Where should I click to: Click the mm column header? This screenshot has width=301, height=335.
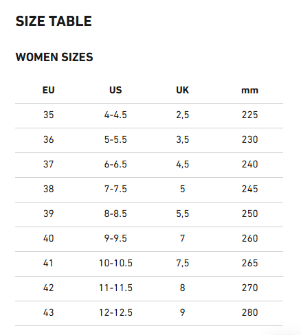pos(249,91)
